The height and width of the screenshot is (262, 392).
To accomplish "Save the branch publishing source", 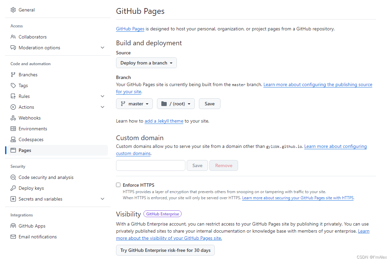I will click(x=209, y=104).
